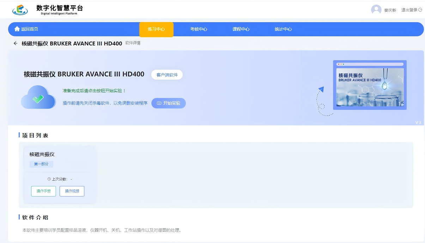Open the 操作手册 manual button

[43, 191]
